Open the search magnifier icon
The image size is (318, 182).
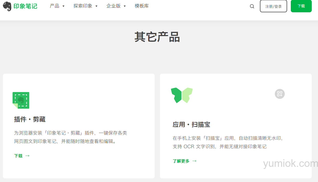252,6
